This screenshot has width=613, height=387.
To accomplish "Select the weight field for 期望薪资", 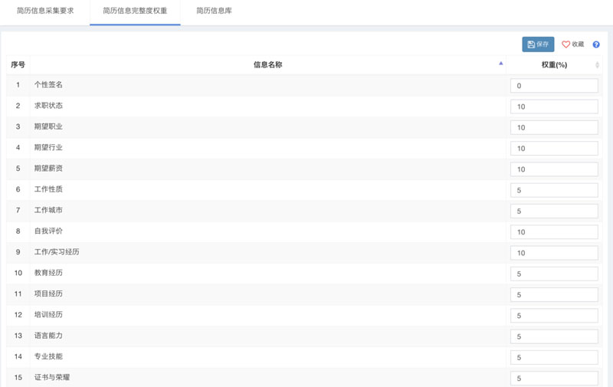I will click(554, 169).
